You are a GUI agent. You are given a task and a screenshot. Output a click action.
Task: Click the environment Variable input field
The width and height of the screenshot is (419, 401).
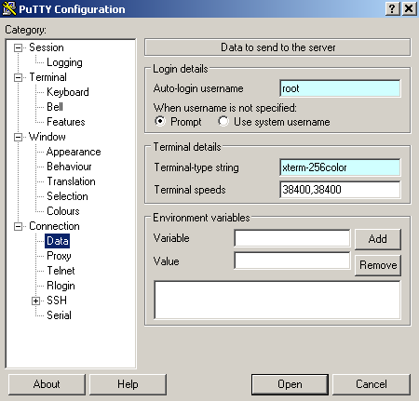(x=292, y=238)
